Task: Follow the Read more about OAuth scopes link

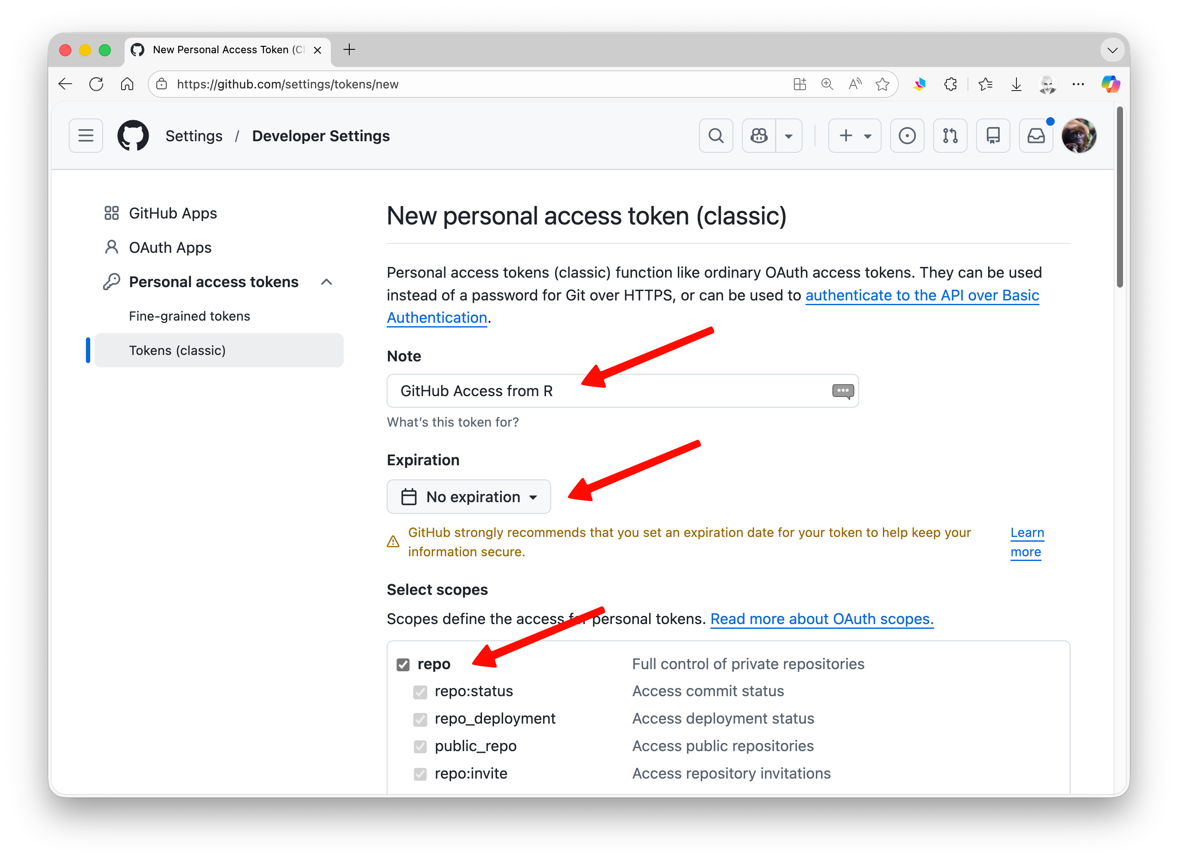Action: pos(822,618)
